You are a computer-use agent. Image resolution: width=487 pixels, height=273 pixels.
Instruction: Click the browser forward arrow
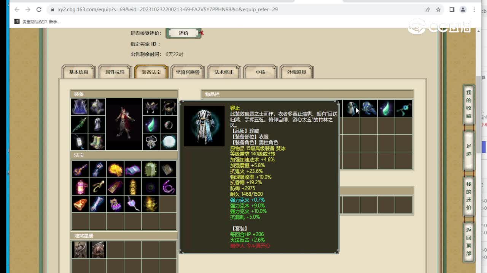pos(28,9)
